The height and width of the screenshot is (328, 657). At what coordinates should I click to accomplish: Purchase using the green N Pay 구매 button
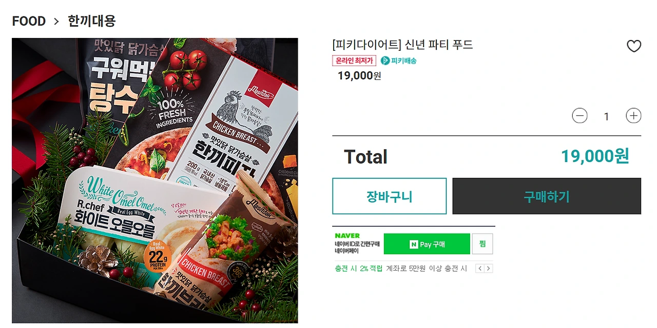427,244
